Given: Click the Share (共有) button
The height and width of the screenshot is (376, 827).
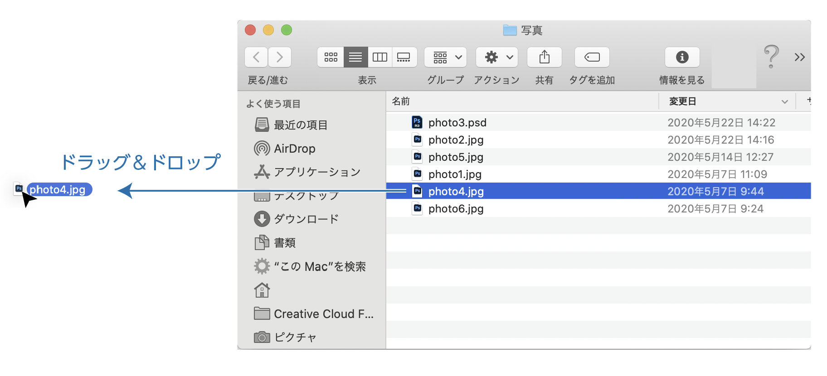Looking at the screenshot, I should point(544,57).
